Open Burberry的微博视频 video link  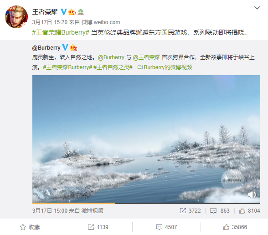(x=165, y=67)
